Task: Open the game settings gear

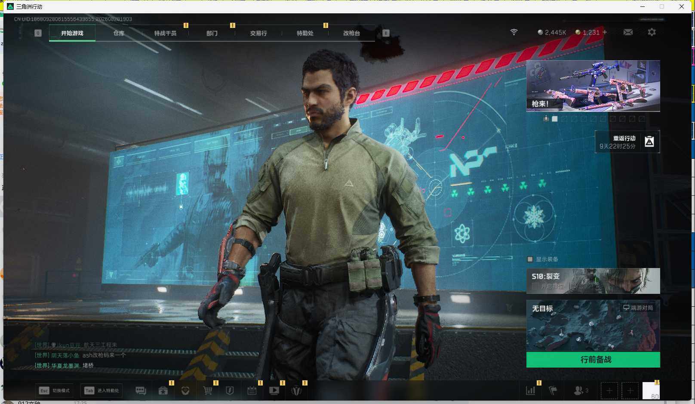Action: (x=652, y=32)
